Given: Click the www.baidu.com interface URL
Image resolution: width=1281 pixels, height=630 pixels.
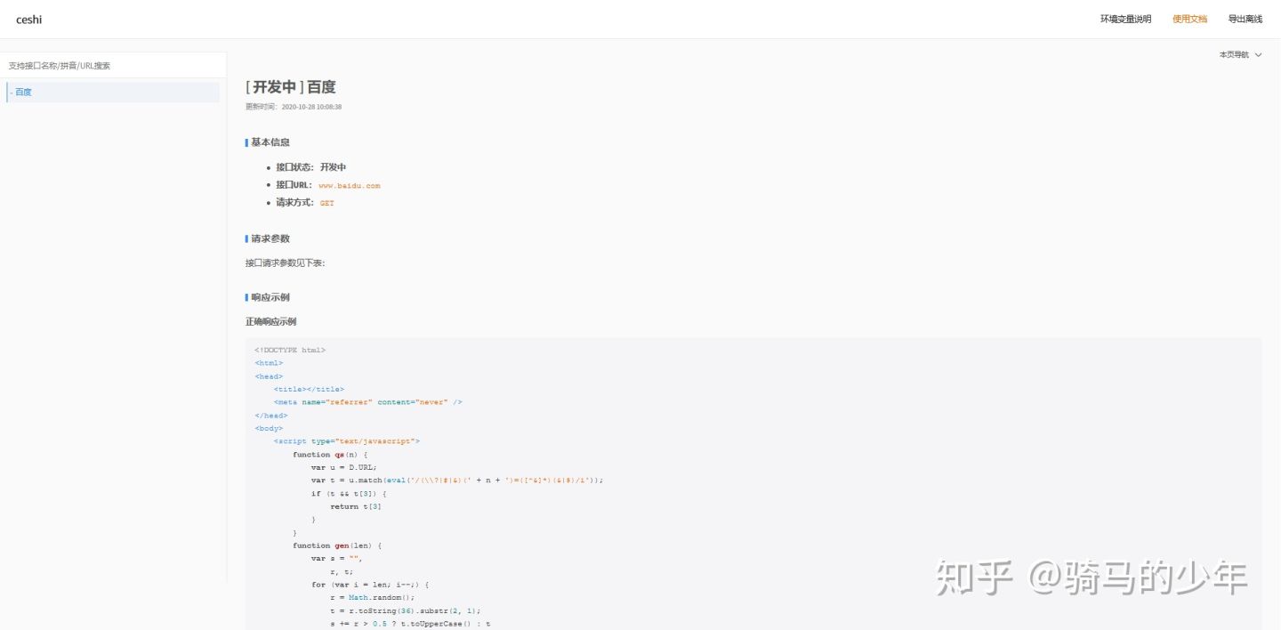Looking at the screenshot, I should 350,185.
